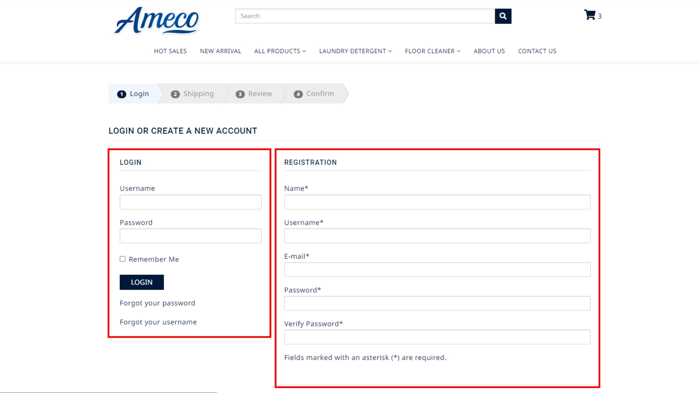Click the search magnifier icon button
Image resolution: width=699 pixels, height=393 pixels.
[503, 16]
